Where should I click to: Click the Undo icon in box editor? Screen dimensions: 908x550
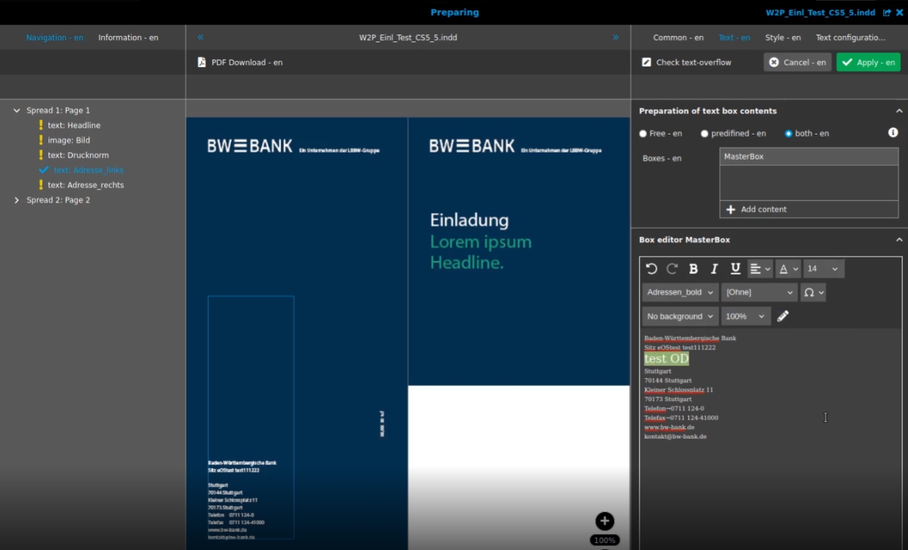click(651, 269)
